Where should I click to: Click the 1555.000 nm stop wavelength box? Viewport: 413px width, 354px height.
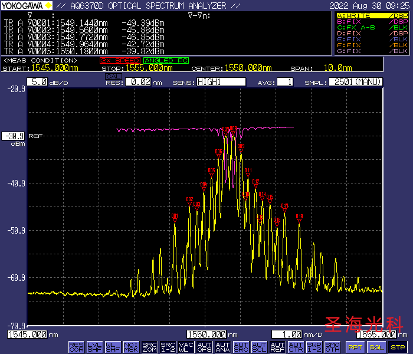pyautogui.click(x=376, y=335)
